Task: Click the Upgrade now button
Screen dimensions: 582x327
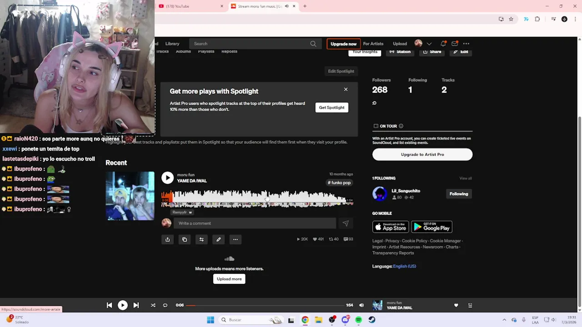Action: (x=344, y=44)
